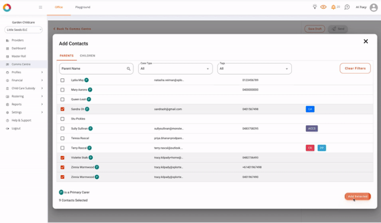Click the user profile avatar icon

click(373, 7)
